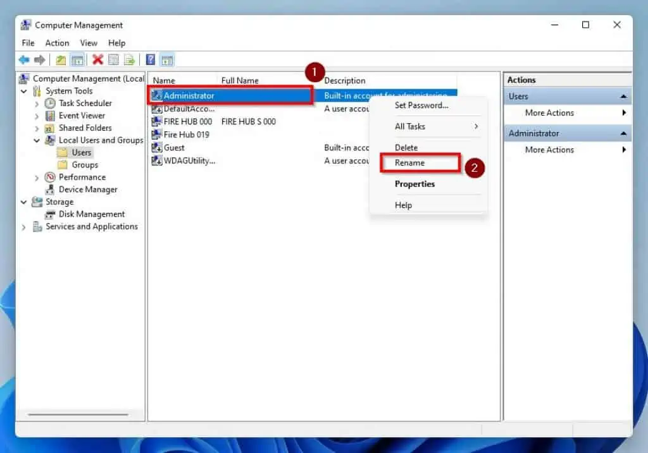Open Device Manager in the tree
The width and height of the screenshot is (648, 453).
pyautogui.click(x=88, y=190)
